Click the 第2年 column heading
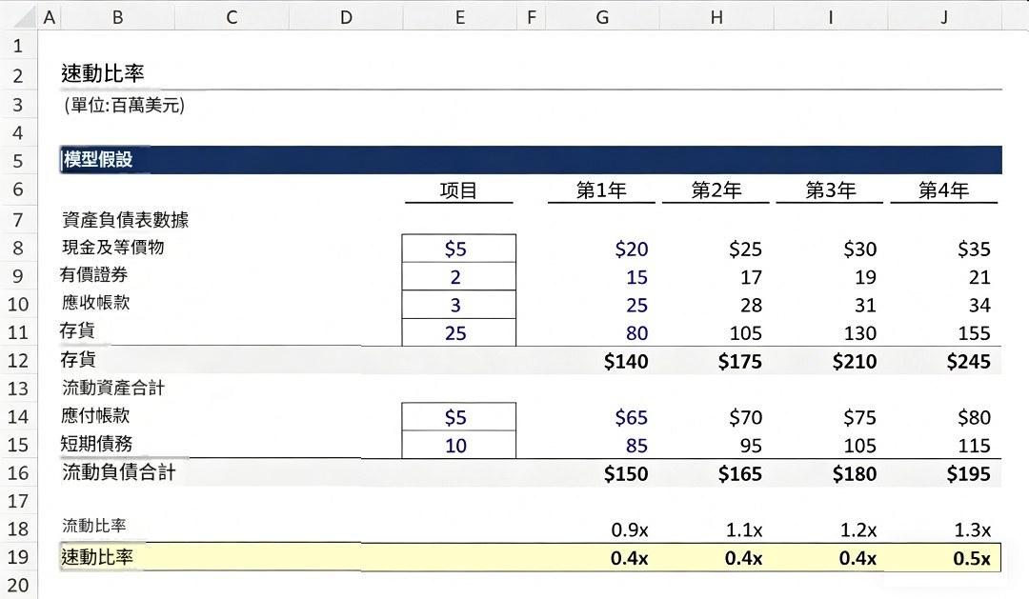 click(x=716, y=190)
